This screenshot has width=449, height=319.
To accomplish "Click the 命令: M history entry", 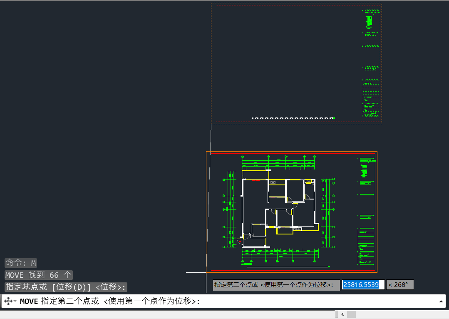I will pos(20,263).
